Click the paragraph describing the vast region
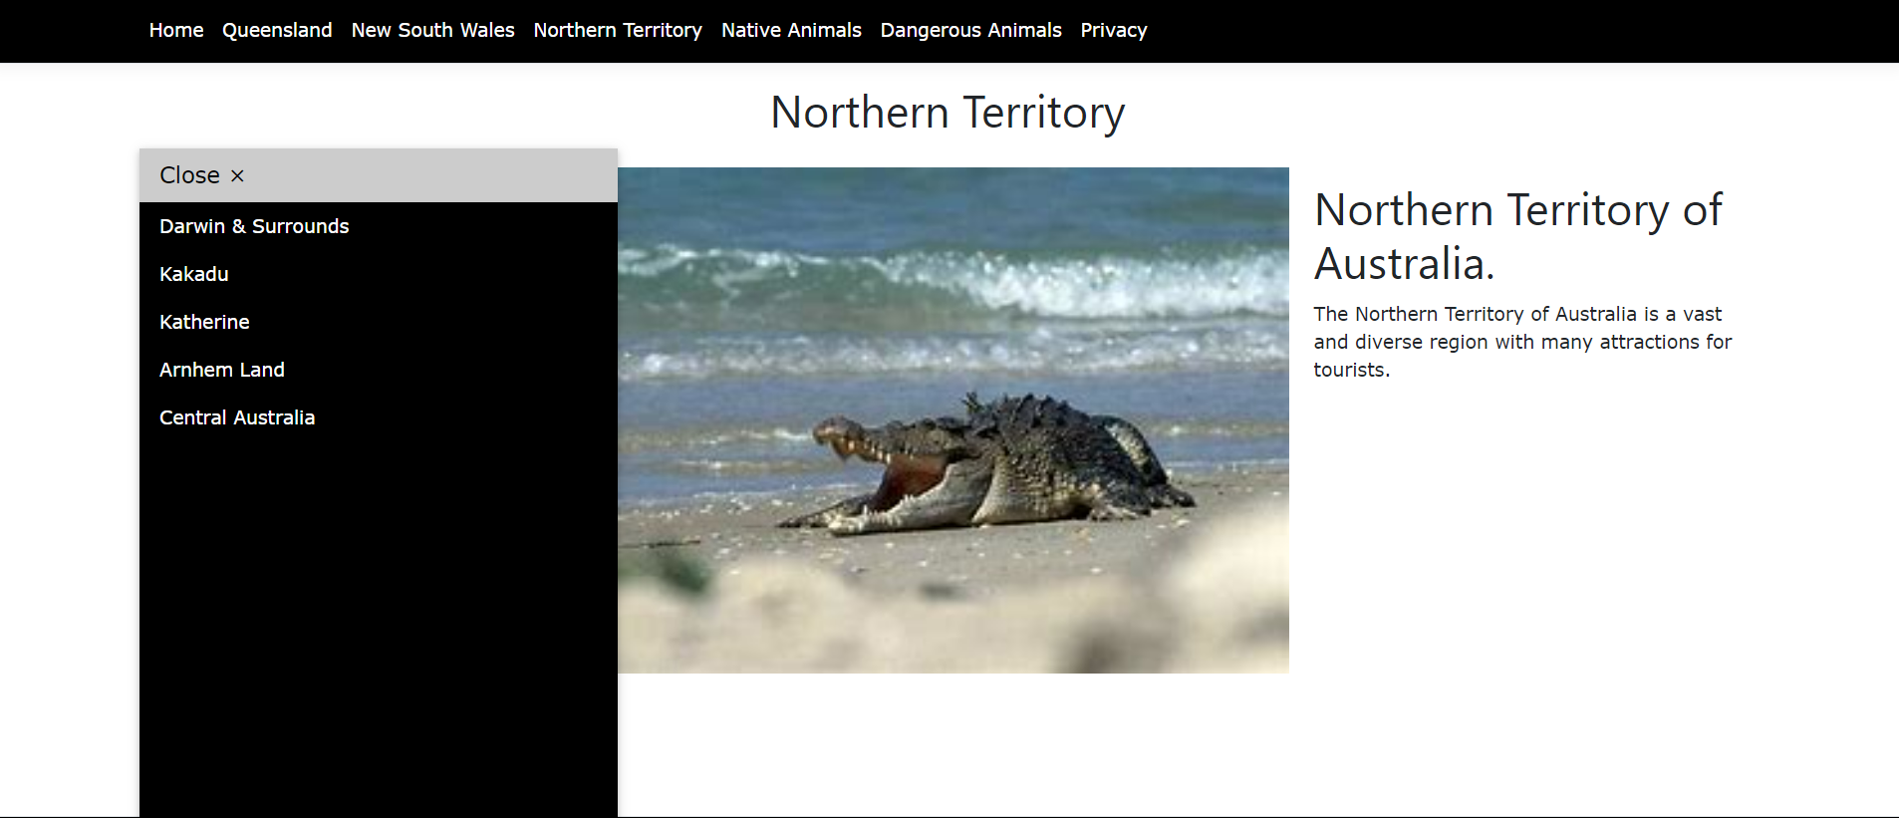 pos(1521,342)
